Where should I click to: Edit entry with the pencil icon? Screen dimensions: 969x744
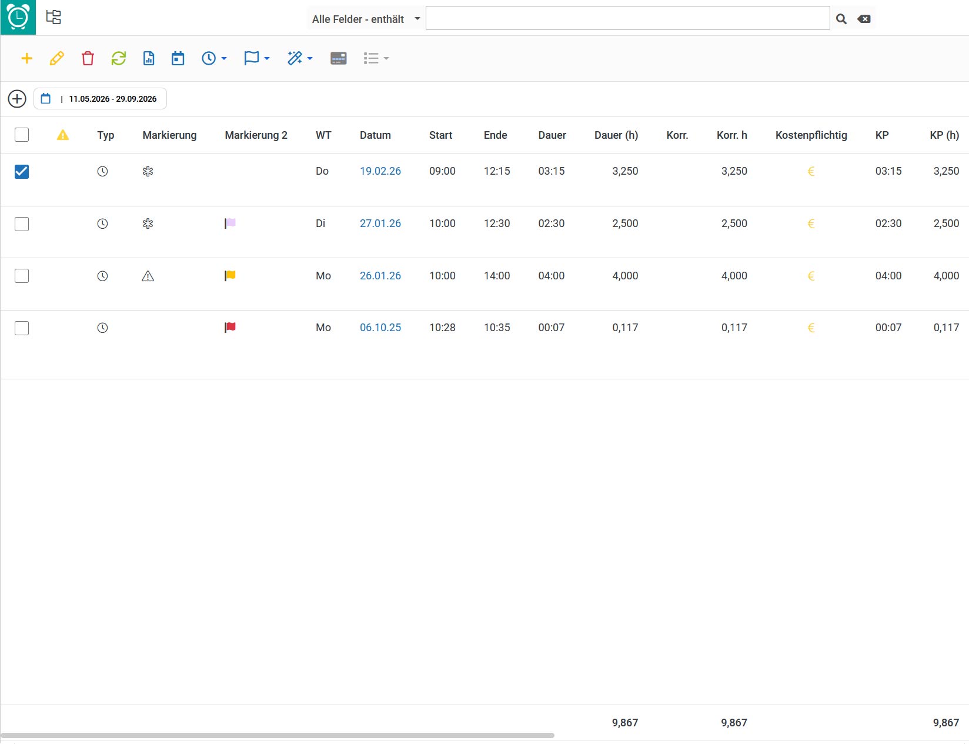pos(57,58)
